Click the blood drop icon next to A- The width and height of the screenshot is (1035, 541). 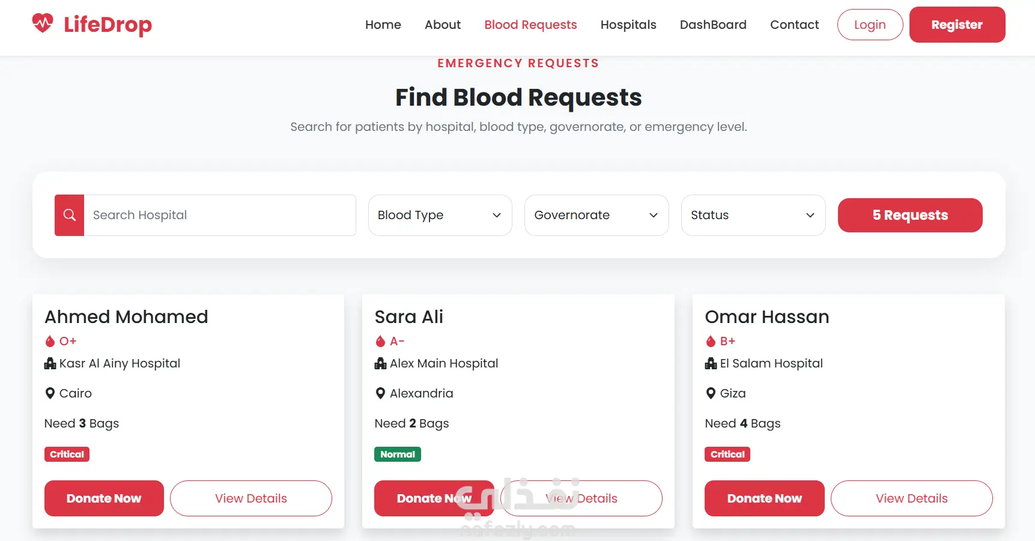coord(380,341)
